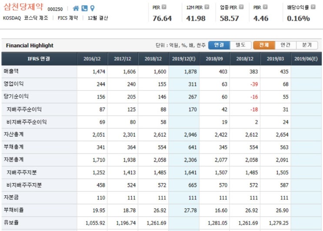The width and height of the screenshot is (323, 231).
Task: Click the 비지배주주순이익 row label
Action: tap(27, 122)
